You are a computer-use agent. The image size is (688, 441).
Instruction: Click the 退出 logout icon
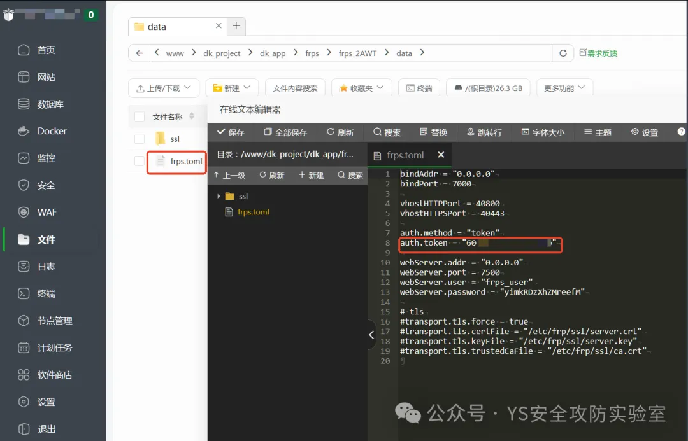pyautogui.click(x=24, y=429)
